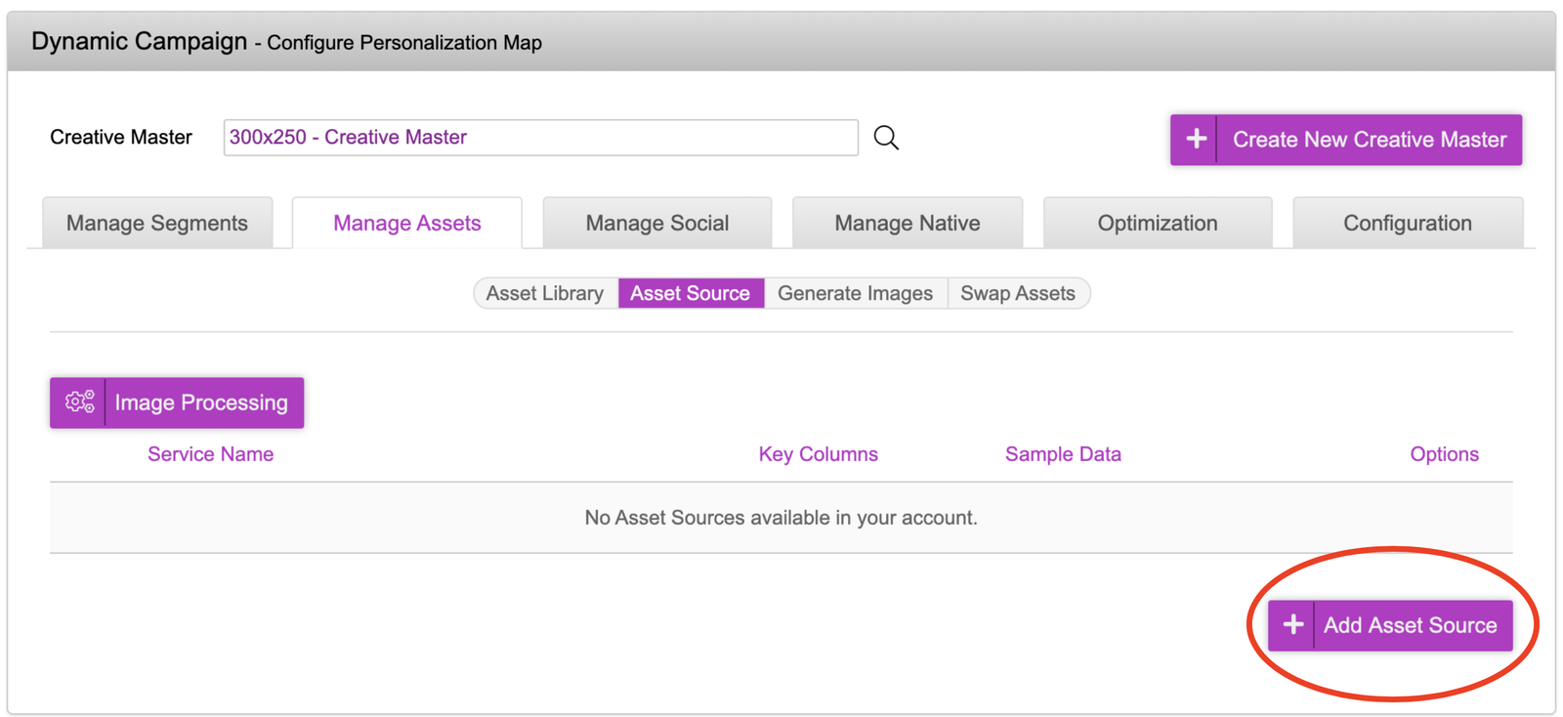Open the Manage Social tab

click(x=656, y=223)
